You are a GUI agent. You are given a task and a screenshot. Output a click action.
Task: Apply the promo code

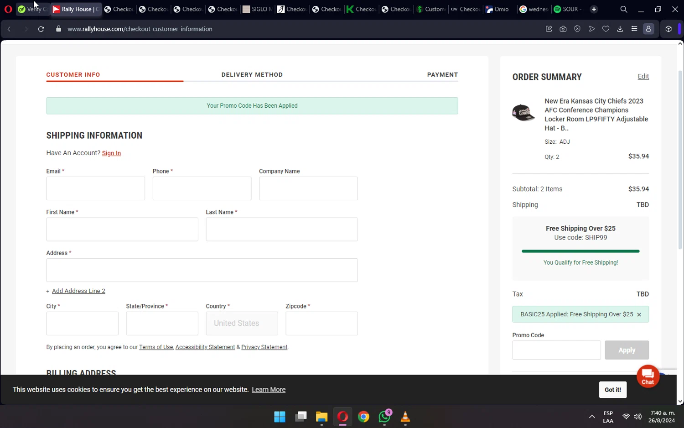pos(627,350)
